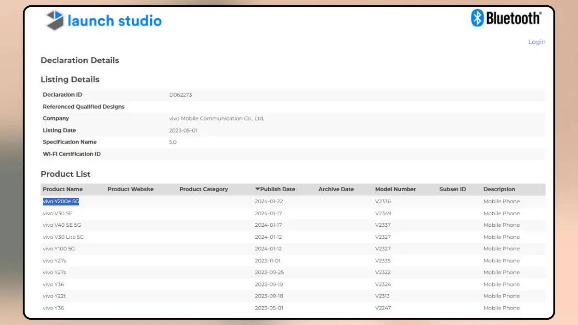578x325 pixels.
Task: Click the Declaration Details heading
Action: (x=80, y=60)
